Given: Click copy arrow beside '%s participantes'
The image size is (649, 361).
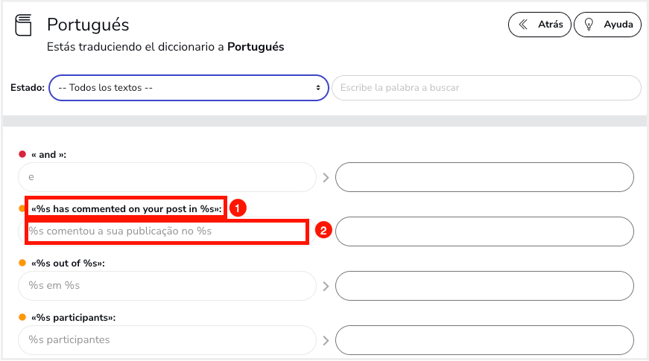Looking at the screenshot, I should 326,340.
